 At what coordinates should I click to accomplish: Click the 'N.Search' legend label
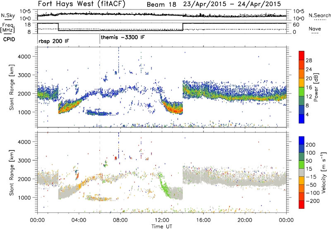coord(319,15)
